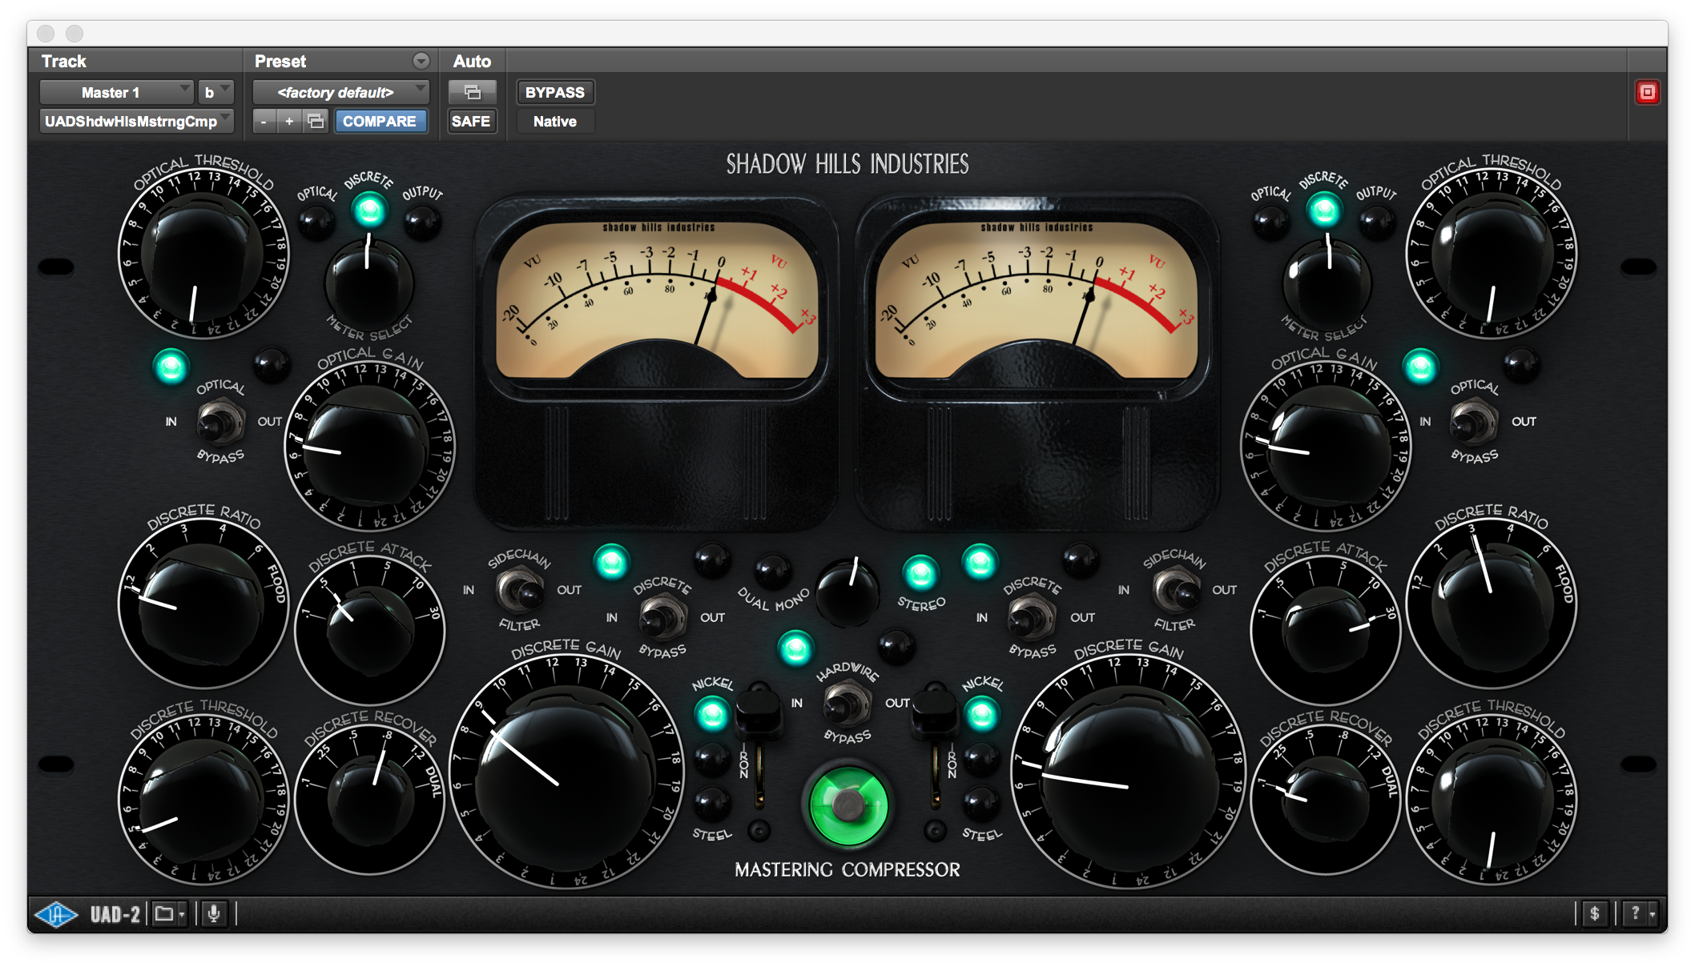Click the dollar sign purchase icon
The height and width of the screenshot is (967, 1695).
pyautogui.click(x=1594, y=913)
